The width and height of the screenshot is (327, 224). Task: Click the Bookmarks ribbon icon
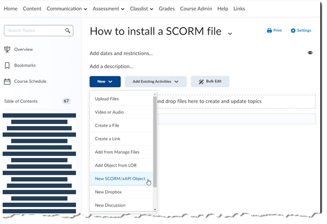point(7,65)
